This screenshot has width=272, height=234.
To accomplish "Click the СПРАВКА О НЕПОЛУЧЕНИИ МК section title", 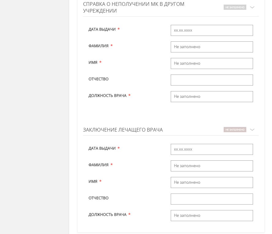I will [134, 7].
